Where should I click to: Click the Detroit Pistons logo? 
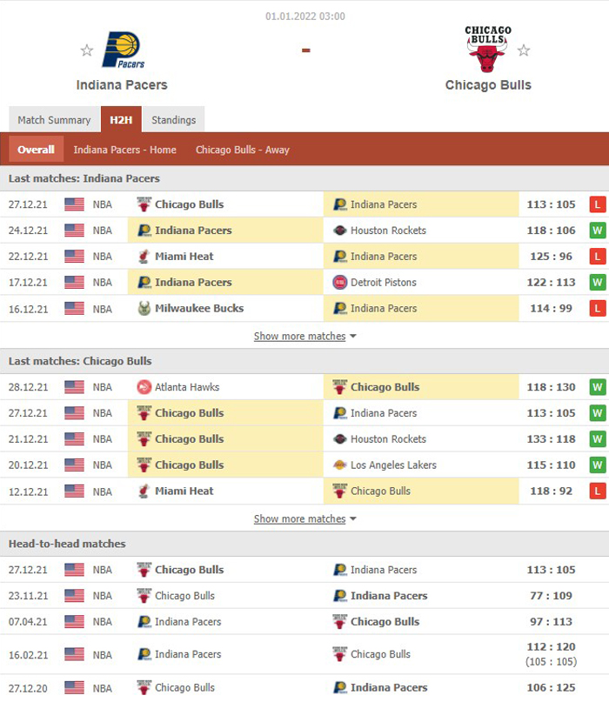click(340, 282)
